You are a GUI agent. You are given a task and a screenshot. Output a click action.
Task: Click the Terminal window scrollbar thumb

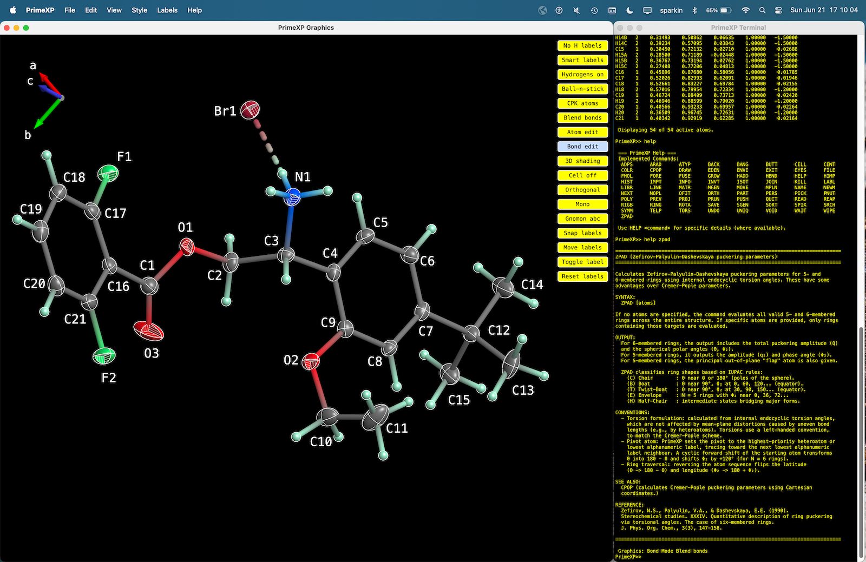[x=861, y=441]
